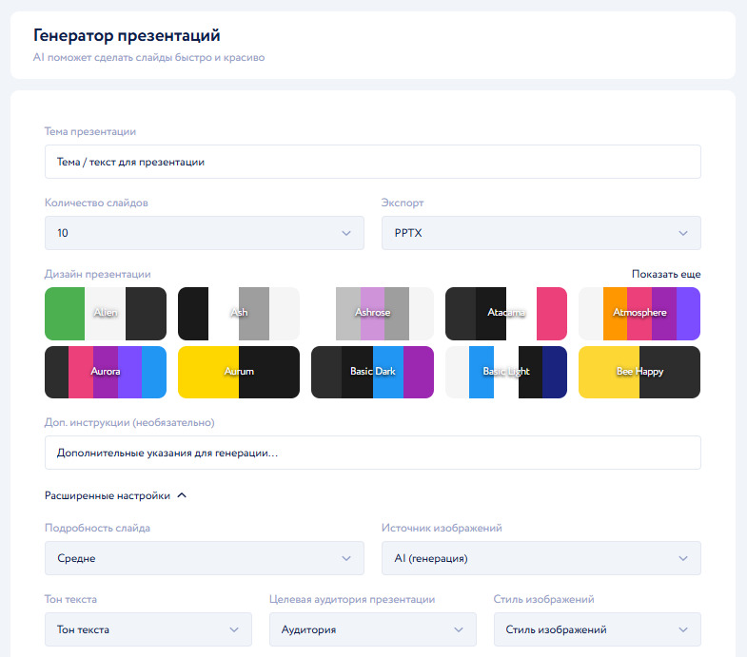Open the Подробность слайда dropdown showing Средне
This screenshot has height=657, width=747.
tap(205, 558)
